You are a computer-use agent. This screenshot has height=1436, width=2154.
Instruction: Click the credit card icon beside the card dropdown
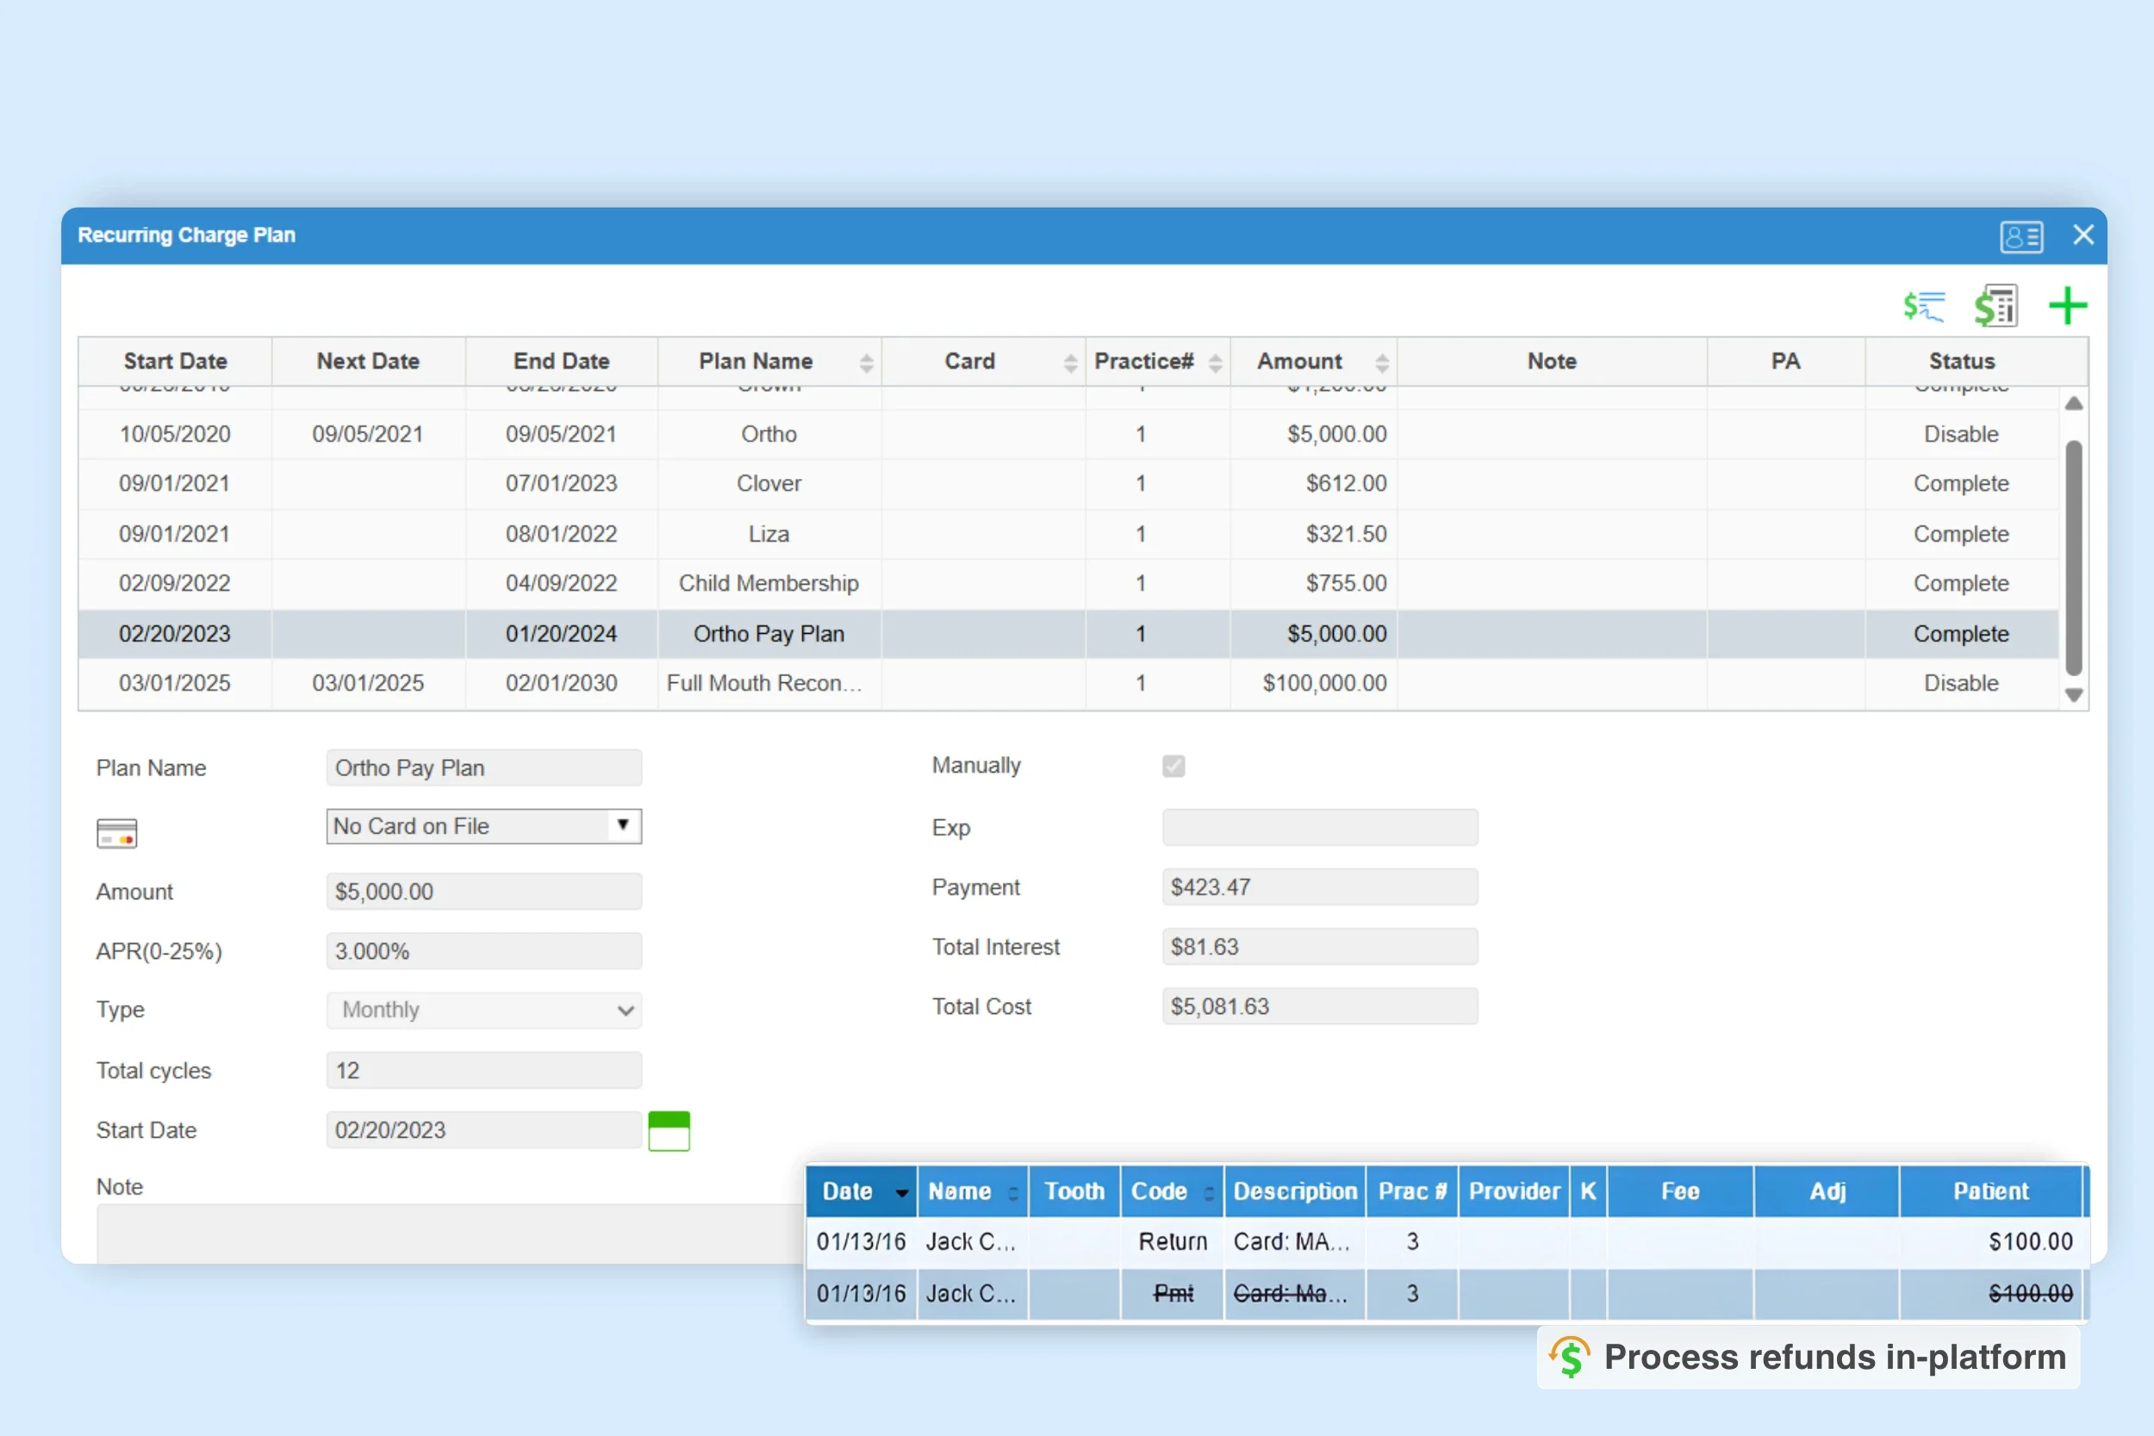pos(115,832)
